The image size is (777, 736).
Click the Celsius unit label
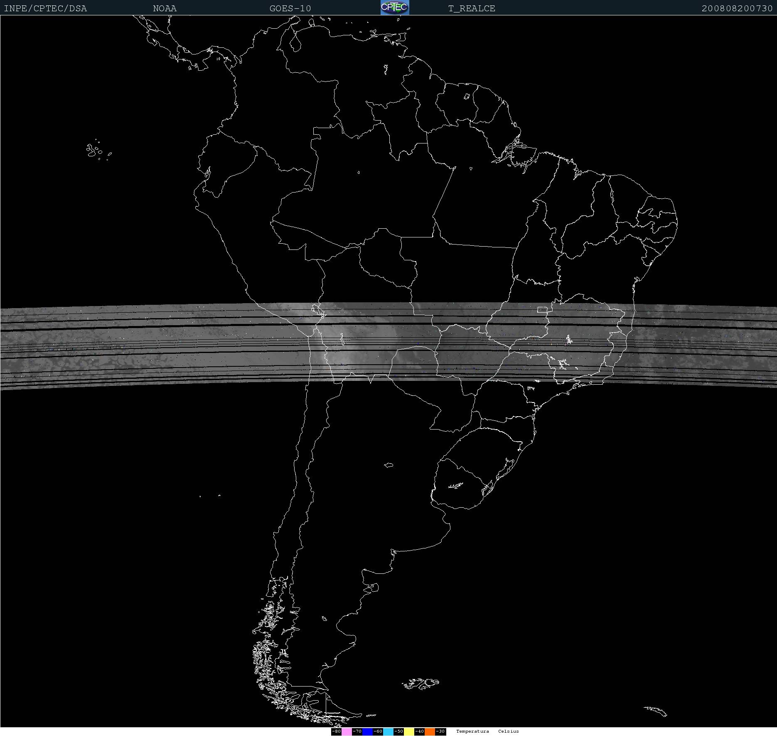coord(508,731)
